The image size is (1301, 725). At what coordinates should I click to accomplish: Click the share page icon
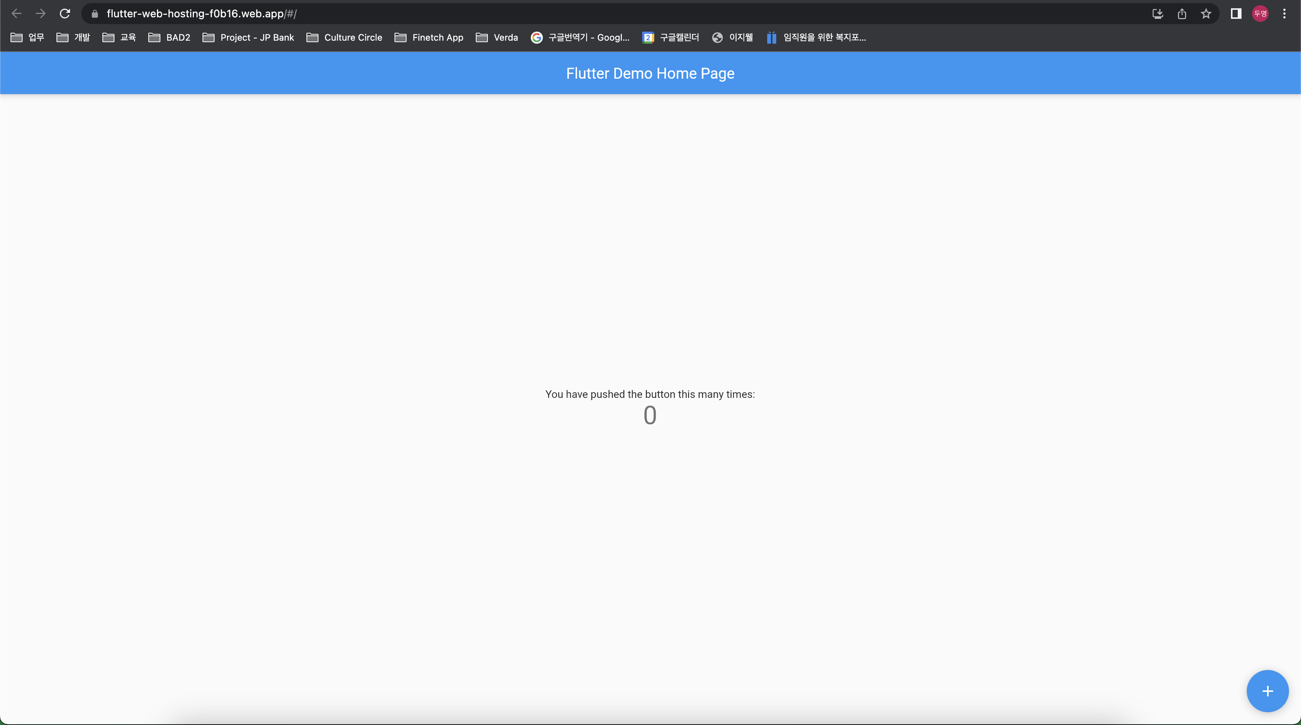(x=1182, y=14)
